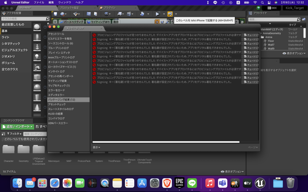
Task: Click the Build toolbar icon
Action: [x=142, y=14]
